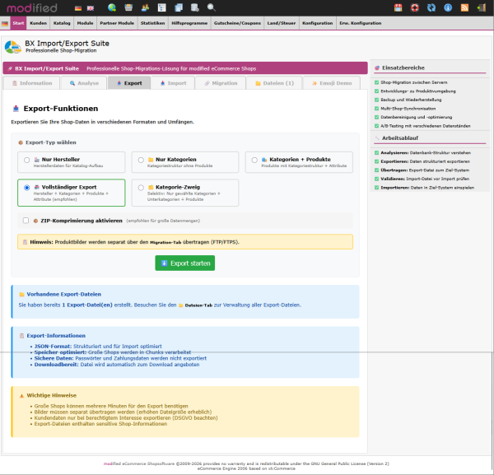Open the orange RSS feed icon
Image resolution: width=494 pixels, height=475 pixels.
[x=464, y=7]
